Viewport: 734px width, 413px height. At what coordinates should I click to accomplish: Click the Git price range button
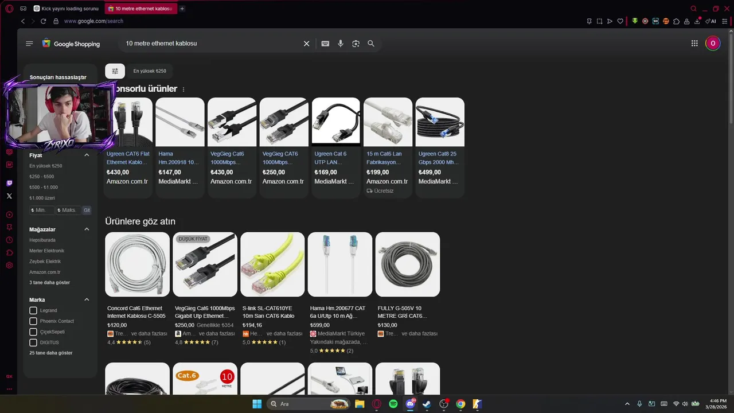click(87, 211)
